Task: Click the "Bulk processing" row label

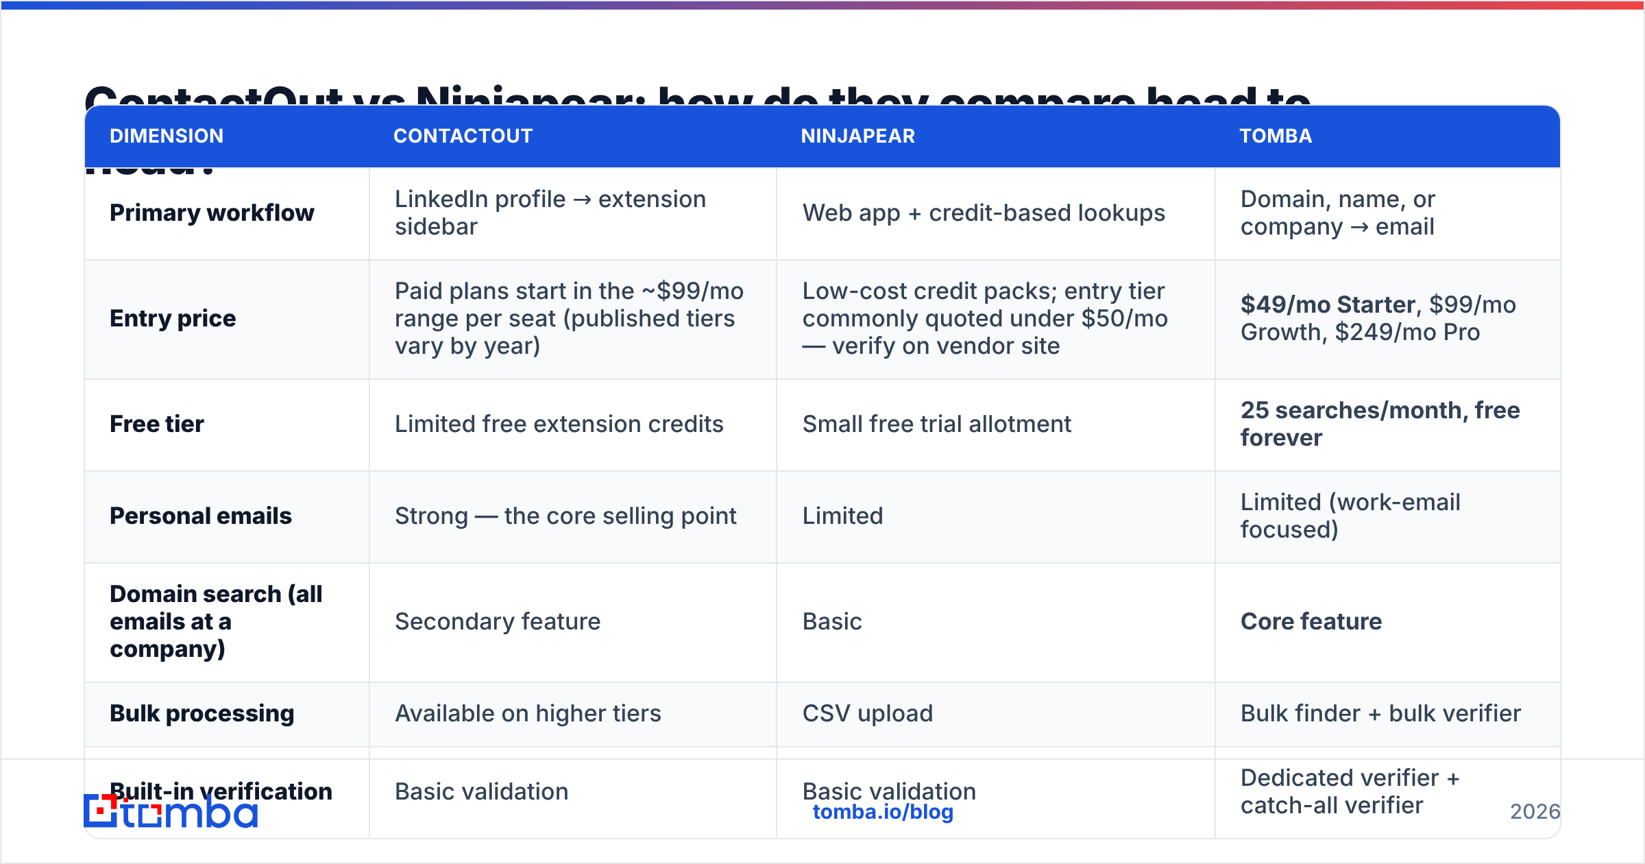Action: point(202,713)
